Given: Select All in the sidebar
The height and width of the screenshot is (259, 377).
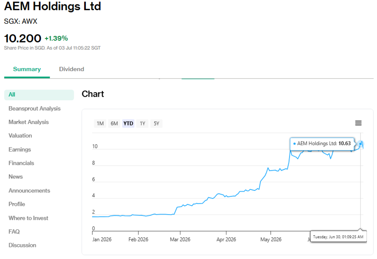Looking at the screenshot, I should (39, 95).
